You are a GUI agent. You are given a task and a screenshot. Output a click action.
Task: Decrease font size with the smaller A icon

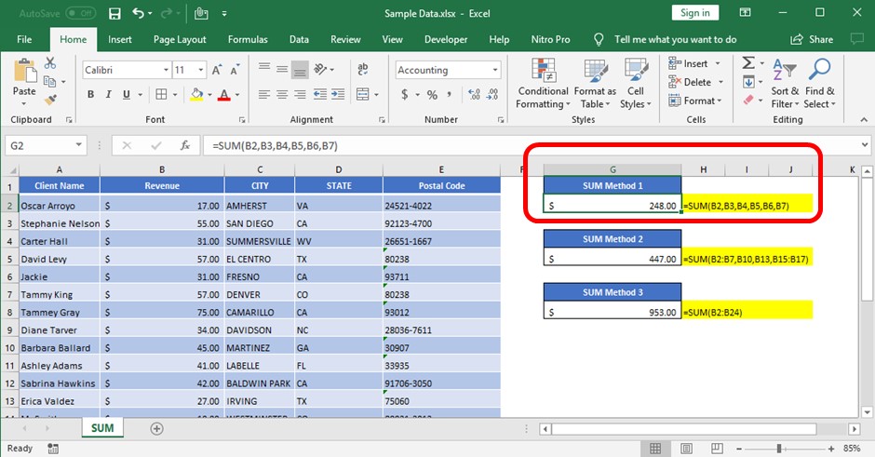click(x=235, y=70)
